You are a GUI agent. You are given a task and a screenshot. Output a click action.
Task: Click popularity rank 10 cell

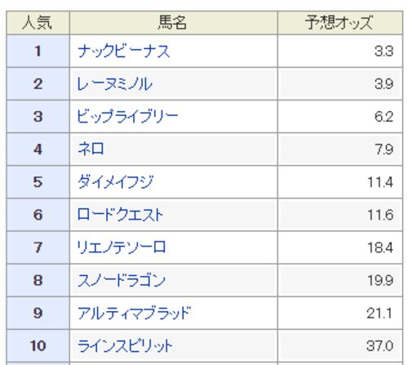(x=38, y=345)
